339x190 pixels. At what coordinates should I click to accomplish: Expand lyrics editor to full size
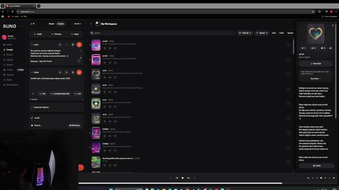point(79,61)
